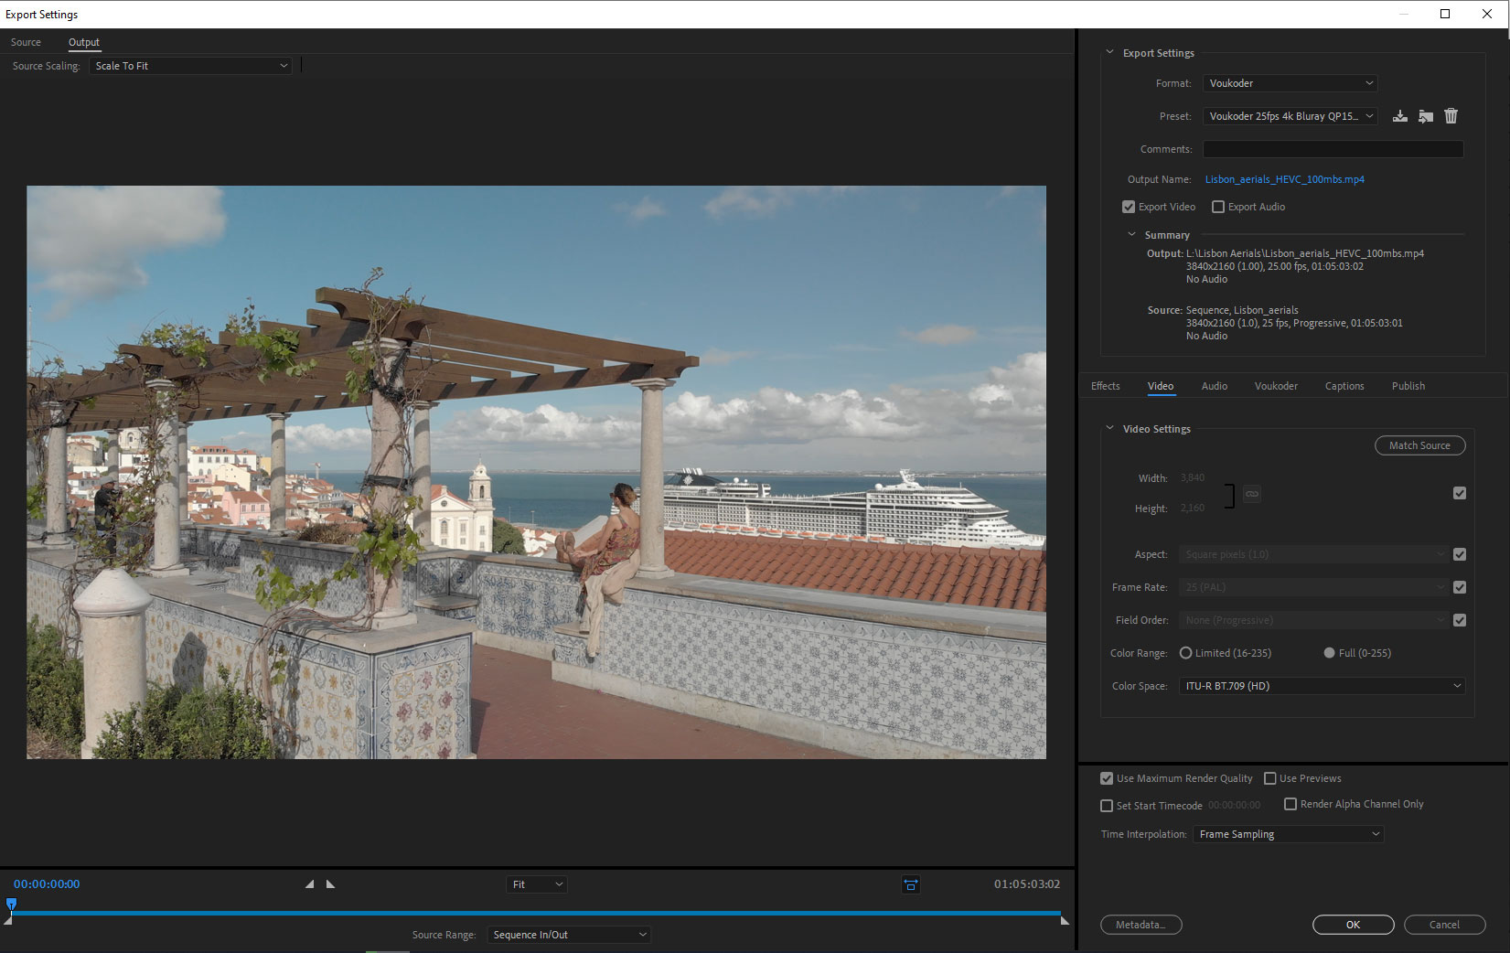Switch to the Voukoder tab
Viewport: 1510px width, 953px height.
[1275, 386]
